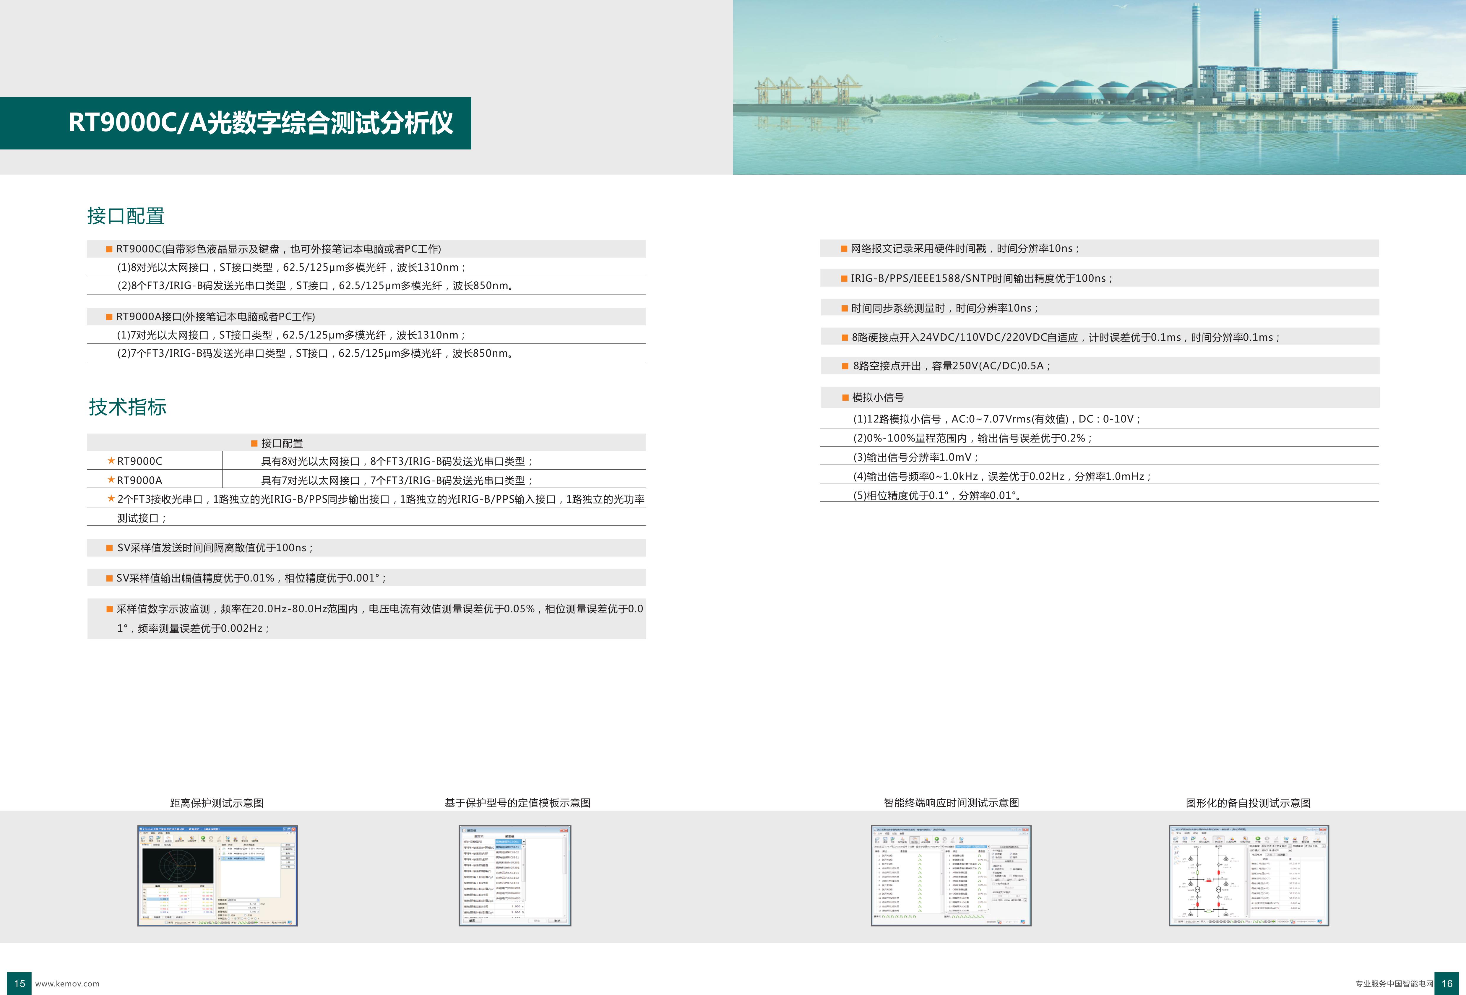Click the line (1)12路模拟小信号
The image size is (1466, 995).
[997, 419]
